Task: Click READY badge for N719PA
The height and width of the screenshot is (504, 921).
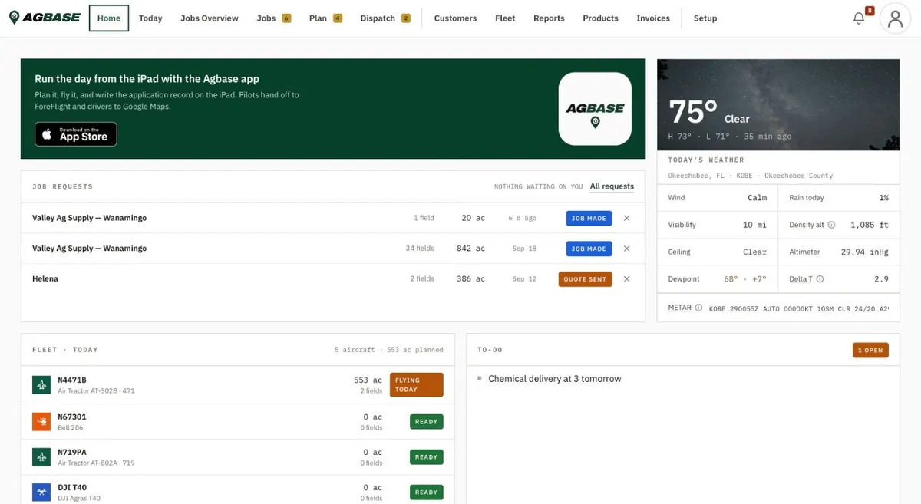Action: (x=426, y=457)
